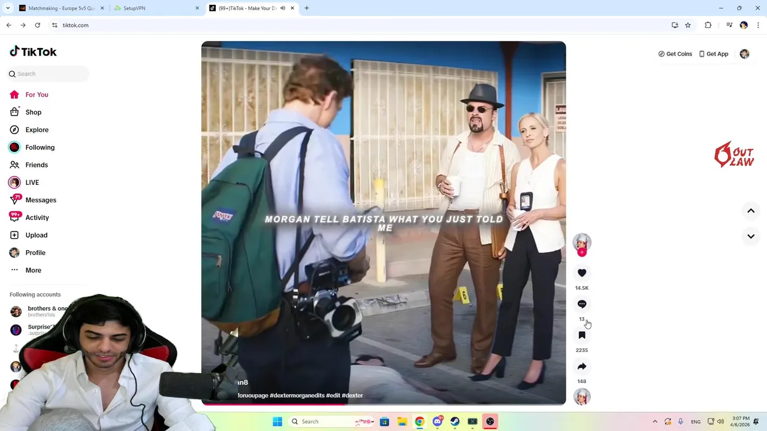Image resolution: width=767 pixels, height=431 pixels.
Task: Click the taskbar Search box
Action: point(332,421)
